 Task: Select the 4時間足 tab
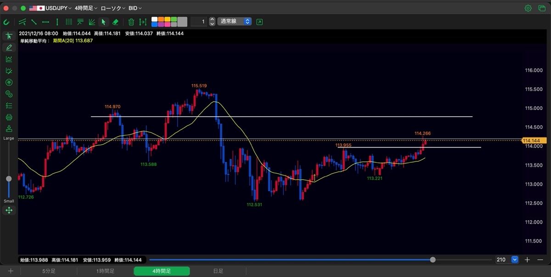[162, 271]
